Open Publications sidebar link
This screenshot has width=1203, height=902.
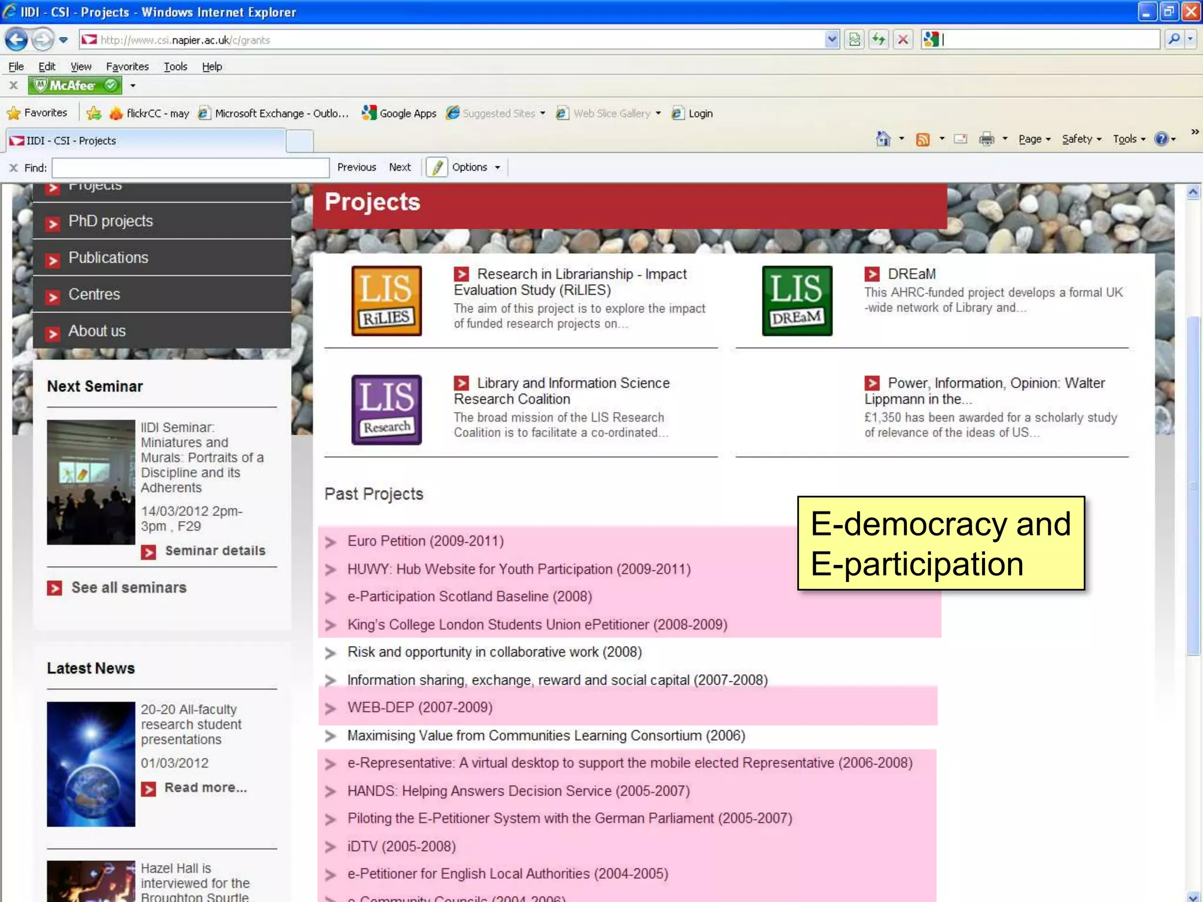108,258
